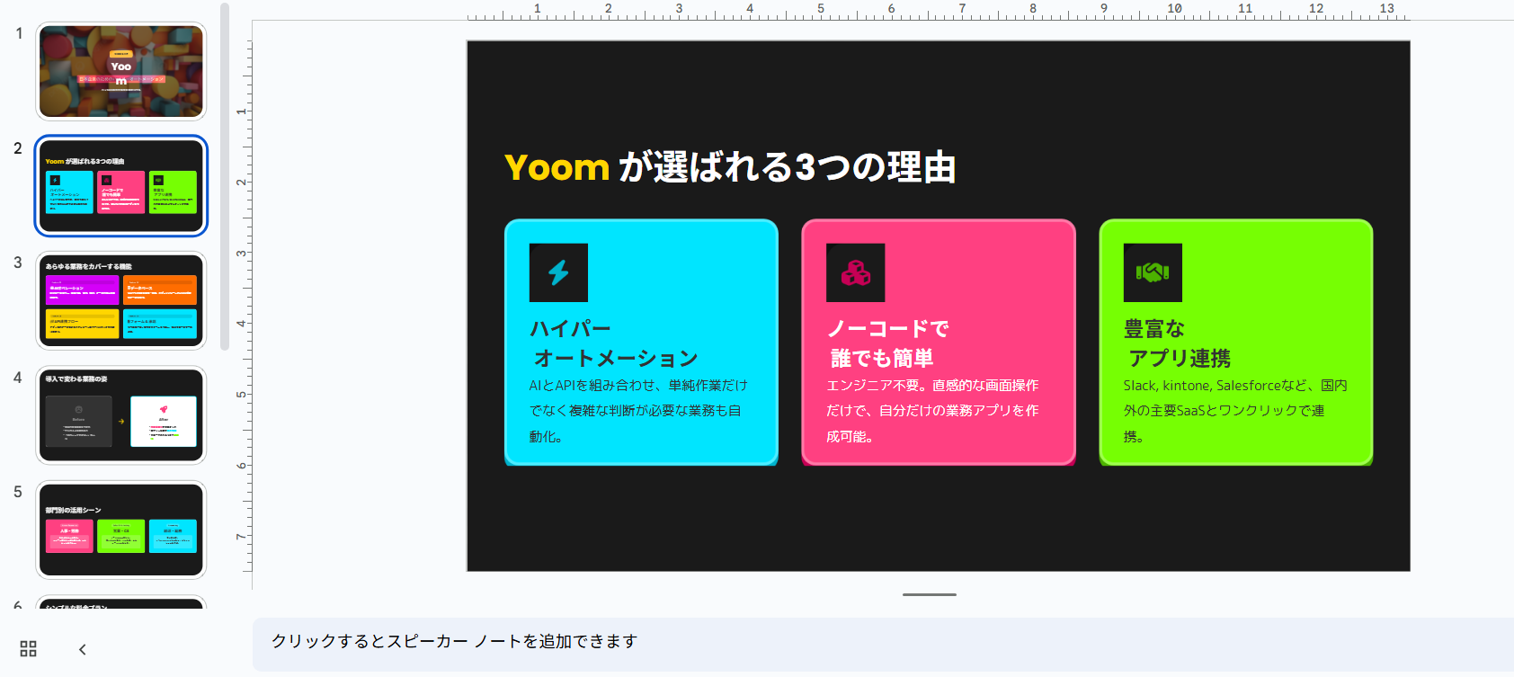Click the title "Yoom が選ばれる3つの理由"

pyautogui.click(x=730, y=167)
